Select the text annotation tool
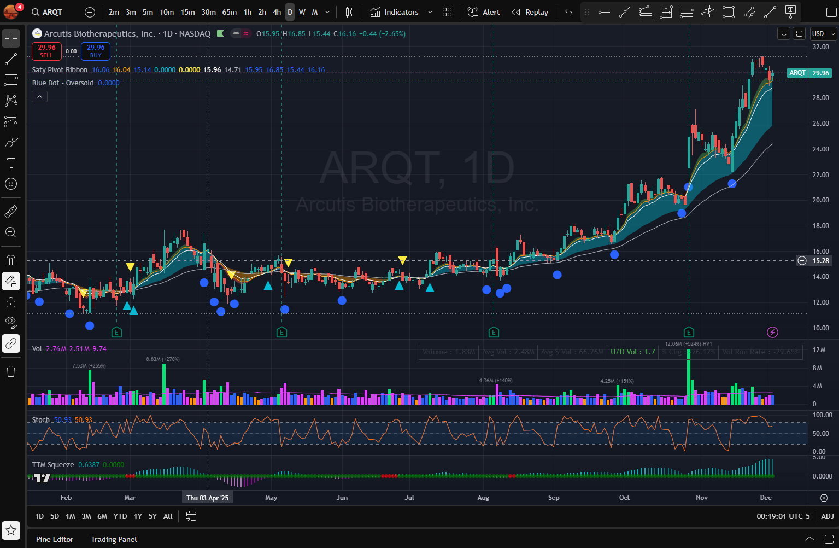839x548 pixels. pos(11,163)
